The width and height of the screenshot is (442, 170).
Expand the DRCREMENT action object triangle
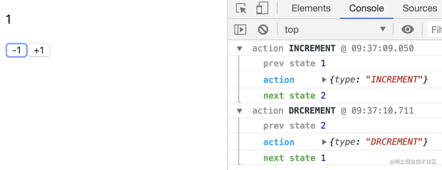click(324, 142)
